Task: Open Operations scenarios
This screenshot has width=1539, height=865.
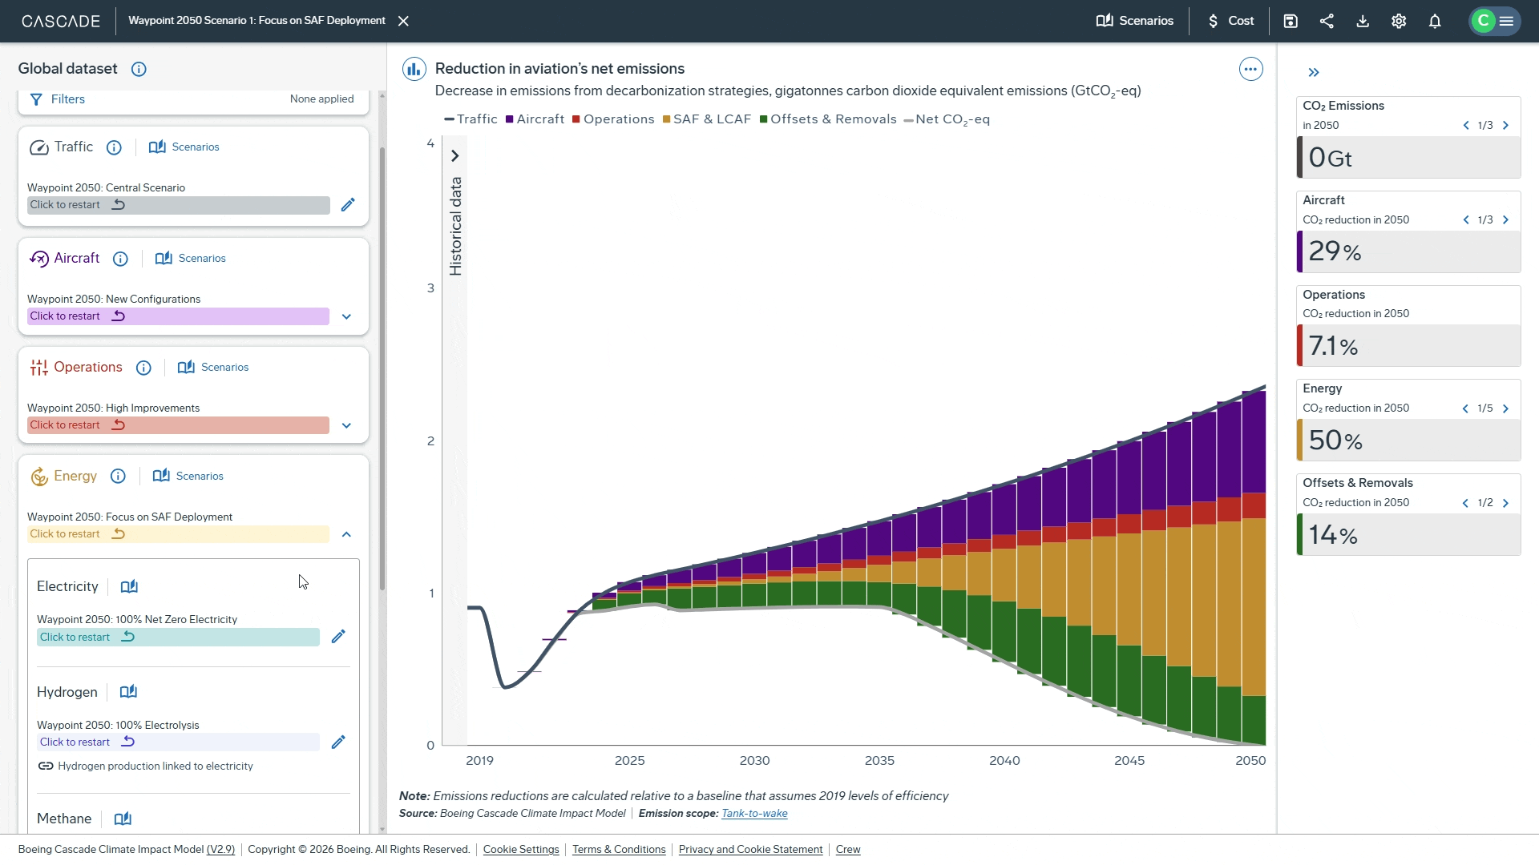Action: [x=213, y=368]
